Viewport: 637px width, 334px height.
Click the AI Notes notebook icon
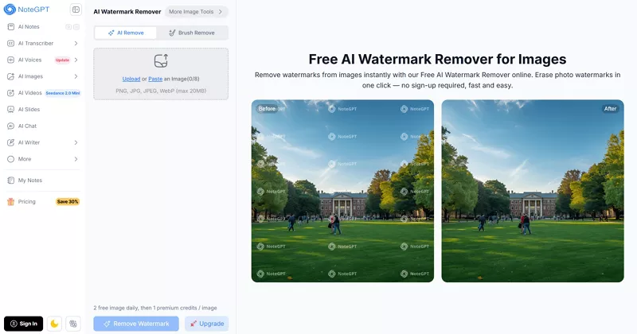(x=11, y=27)
